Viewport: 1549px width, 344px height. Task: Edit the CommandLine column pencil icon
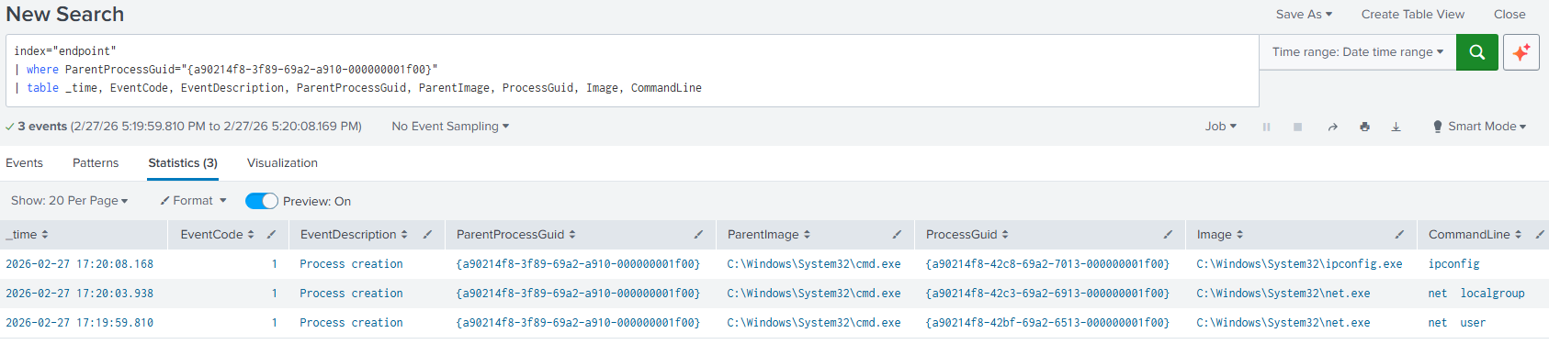pyautogui.click(x=1540, y=235)
